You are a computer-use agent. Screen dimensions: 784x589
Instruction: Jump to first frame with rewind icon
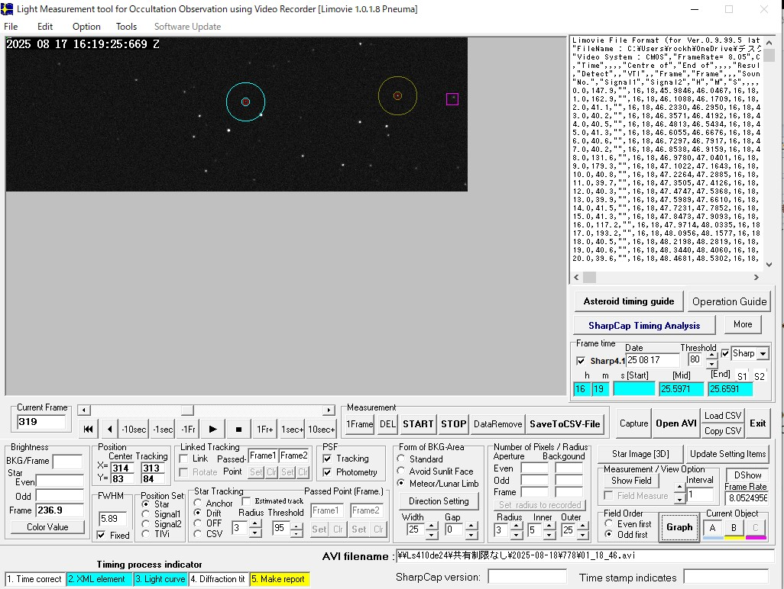coord(89,430)
